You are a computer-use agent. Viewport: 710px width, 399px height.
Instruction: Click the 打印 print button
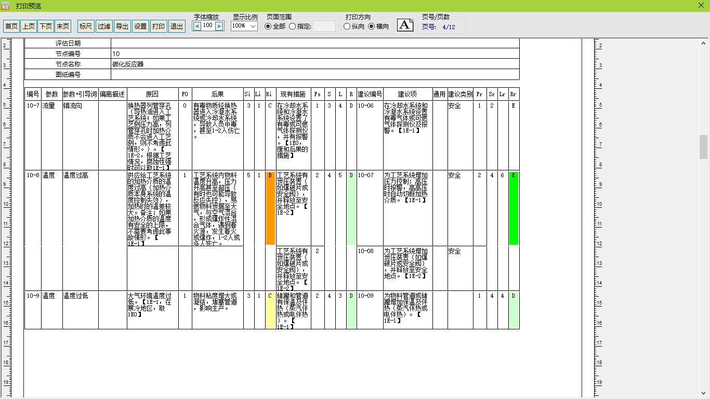tap(159, 26)
